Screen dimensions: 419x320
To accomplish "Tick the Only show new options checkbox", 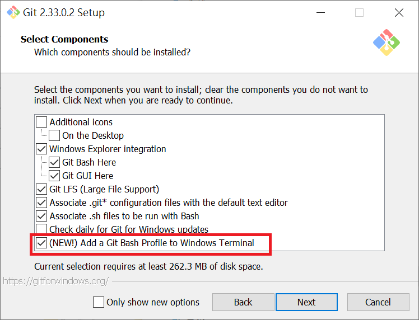I will tap(99, 302).
